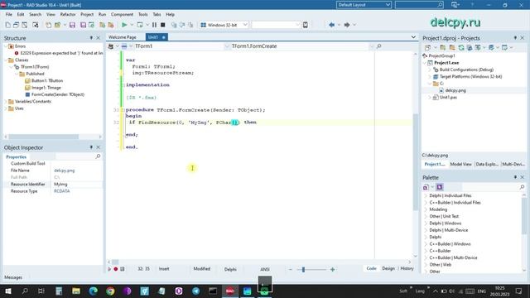The image size is (530, 298).
Task: Switch to the Design view tab
Action: pyautogui.click(x=388, y=268)
